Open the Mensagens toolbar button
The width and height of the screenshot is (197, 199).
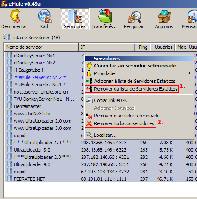(x=190, y=19)
